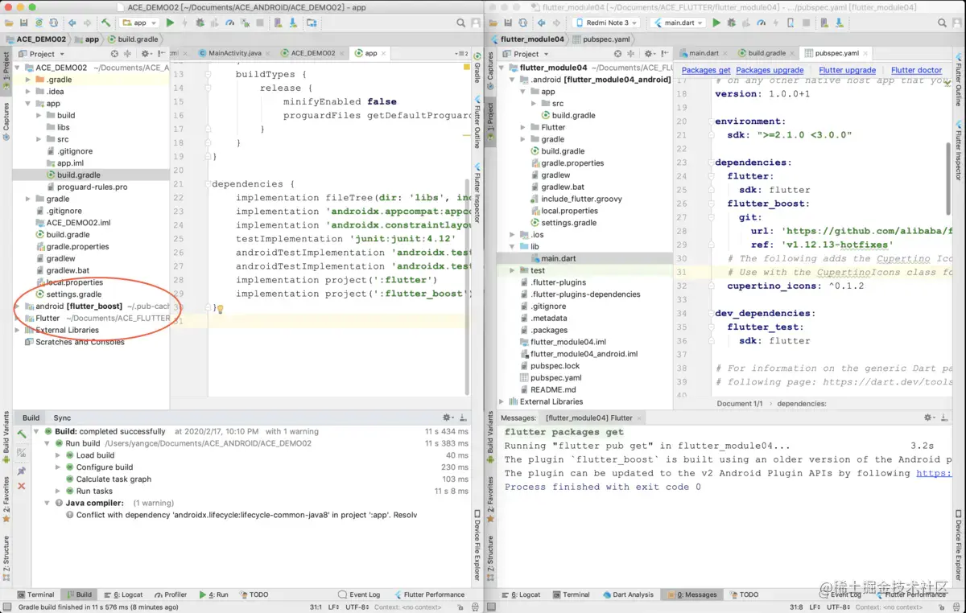
Task: Click the https link in Messages output
Action: [x=935, y=473]
